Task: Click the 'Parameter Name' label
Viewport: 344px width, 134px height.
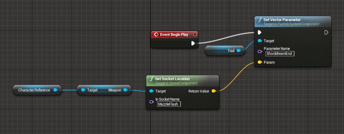Action: [x=277, y=49]
